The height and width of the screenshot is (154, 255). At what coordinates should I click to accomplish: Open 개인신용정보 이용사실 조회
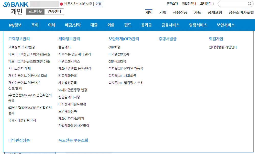(x=28, y=76)
